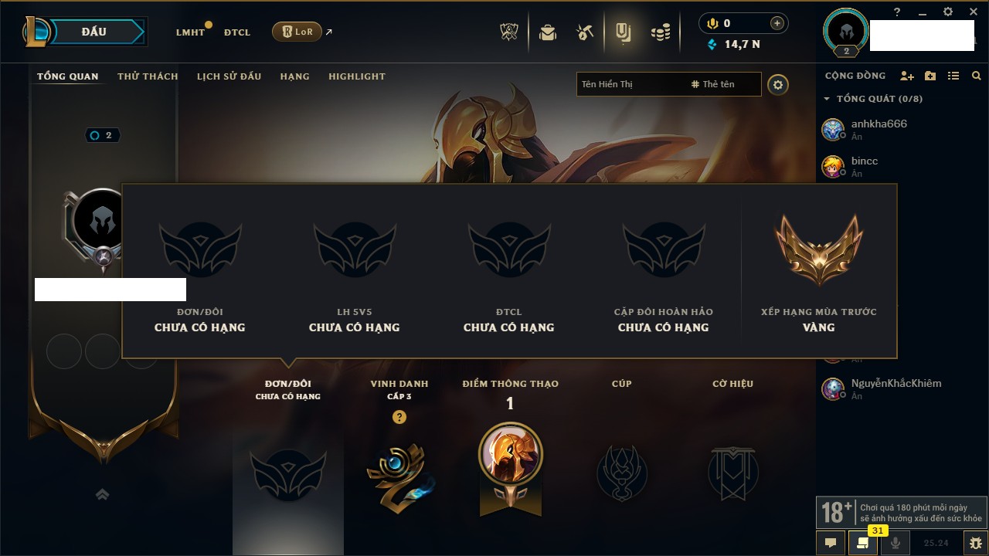Open the Vinh Danh question mark info

coord(399,417)
